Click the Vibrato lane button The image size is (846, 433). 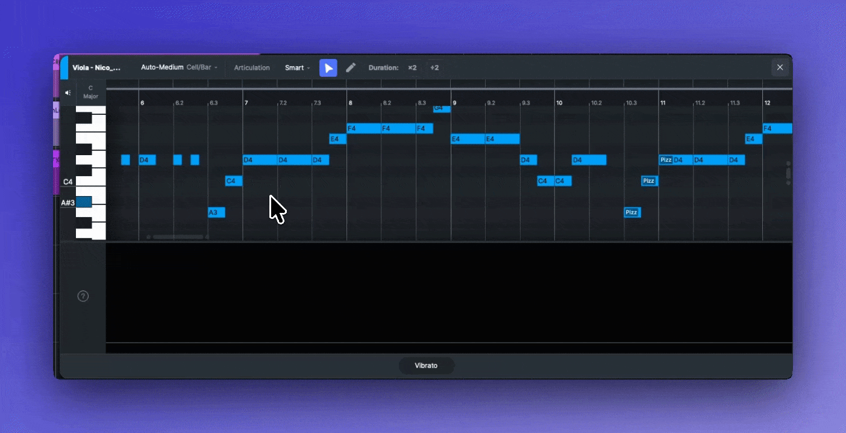point(426,366)
